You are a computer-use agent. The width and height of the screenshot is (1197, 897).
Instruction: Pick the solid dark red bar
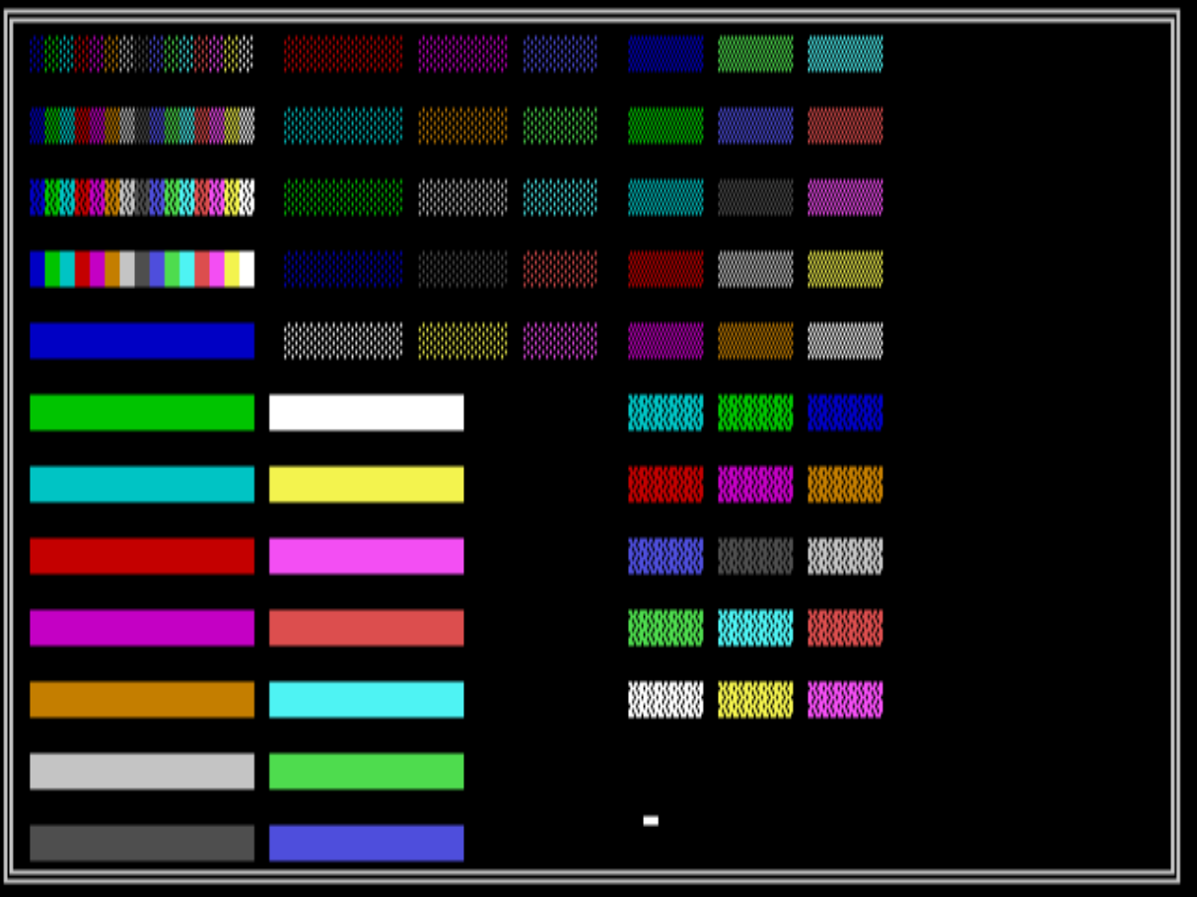pyautogui.click(x=142, y=556)
